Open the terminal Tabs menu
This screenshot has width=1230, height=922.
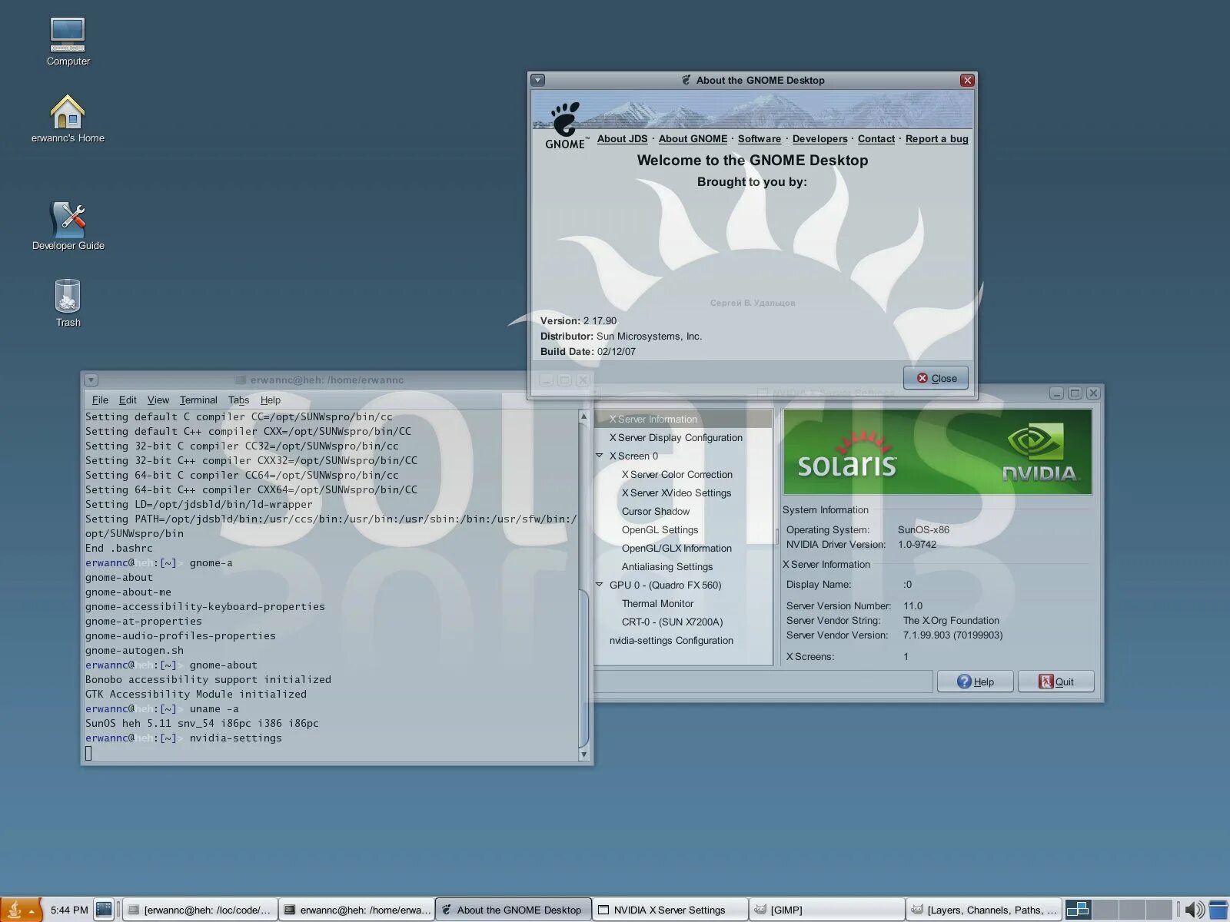point(238,400)
